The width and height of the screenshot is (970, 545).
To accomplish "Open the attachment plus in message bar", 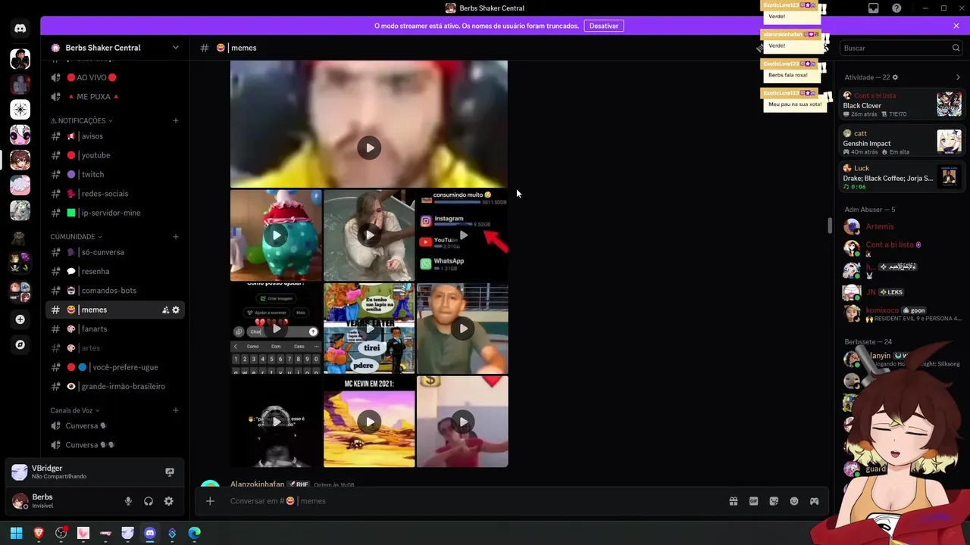I will click(210, 501).
